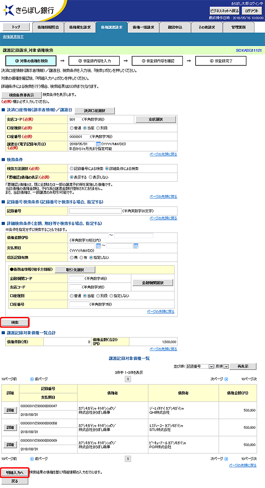
Task: Select 別段 account type in 決済口座情報
Action: coord(98,128)
